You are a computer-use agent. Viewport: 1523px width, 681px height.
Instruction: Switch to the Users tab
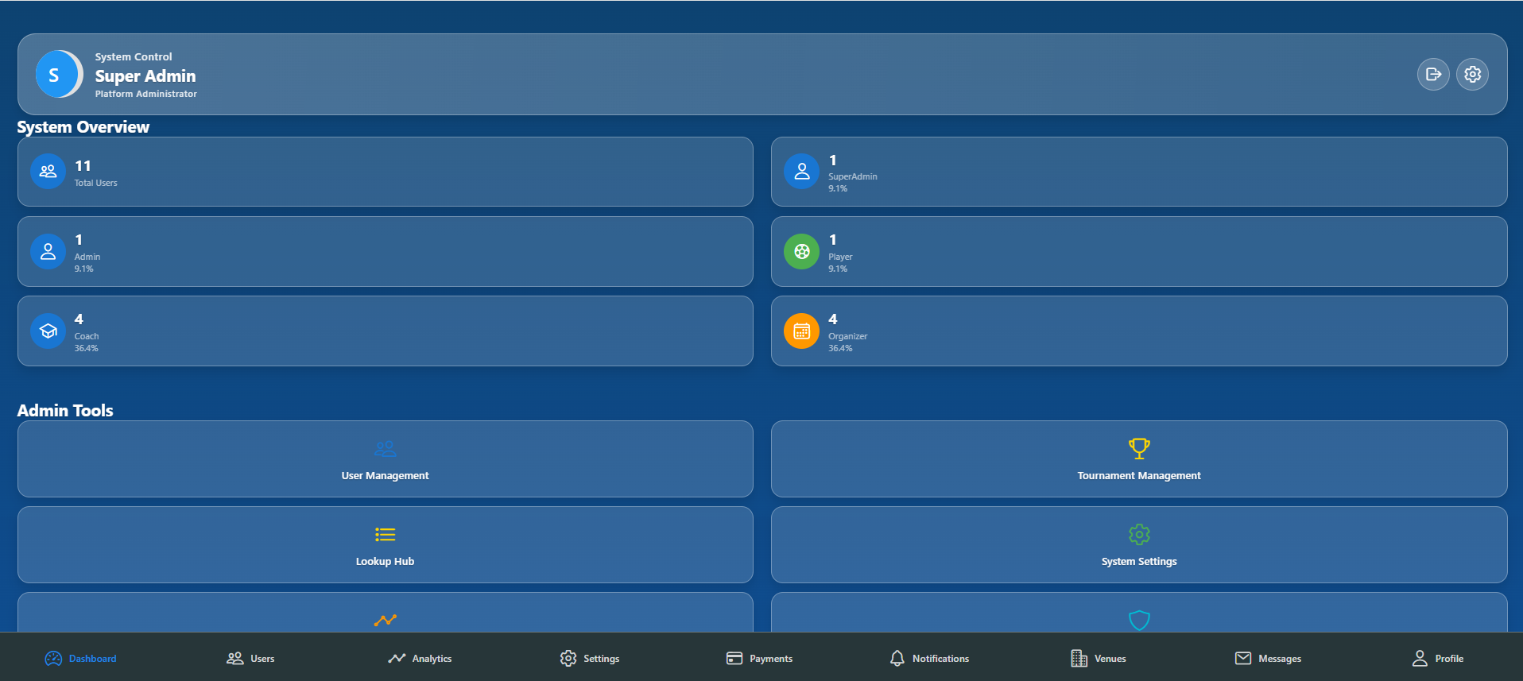250,659
